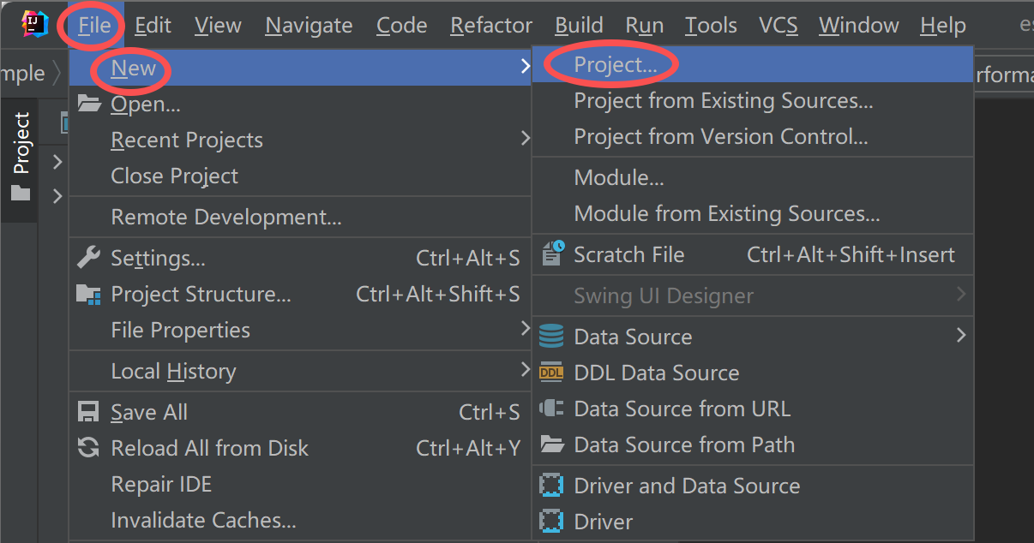Open the Refactor menu

491,26
